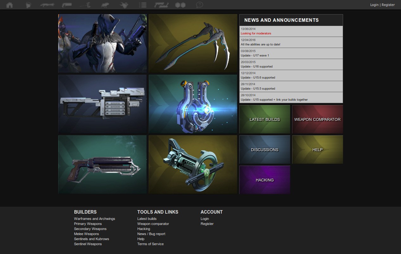
Task: Open the Warframe helmet builder icon
Action: pos(28,5)
